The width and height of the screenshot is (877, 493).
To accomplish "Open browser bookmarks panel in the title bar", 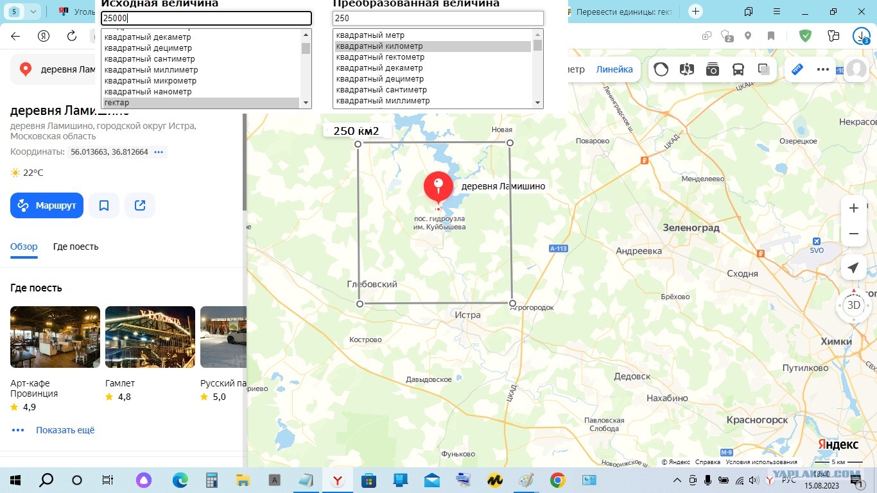I will (749, 12).
